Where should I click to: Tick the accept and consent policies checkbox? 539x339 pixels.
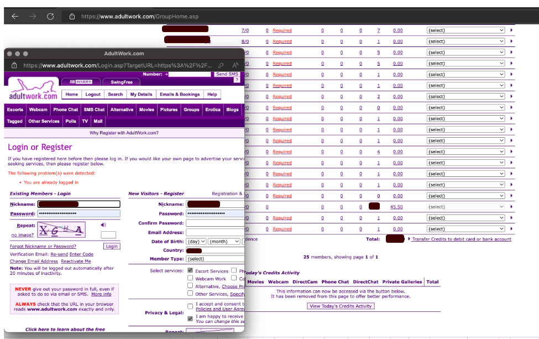pos(191,305)
